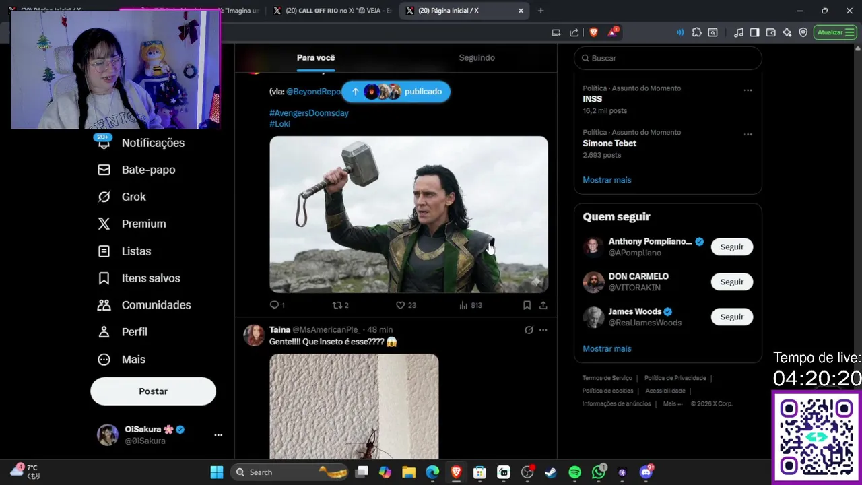This screenshot has height=485, width=862.
Task: Open Notificações from the sidebar
Action: click(141, 143)
